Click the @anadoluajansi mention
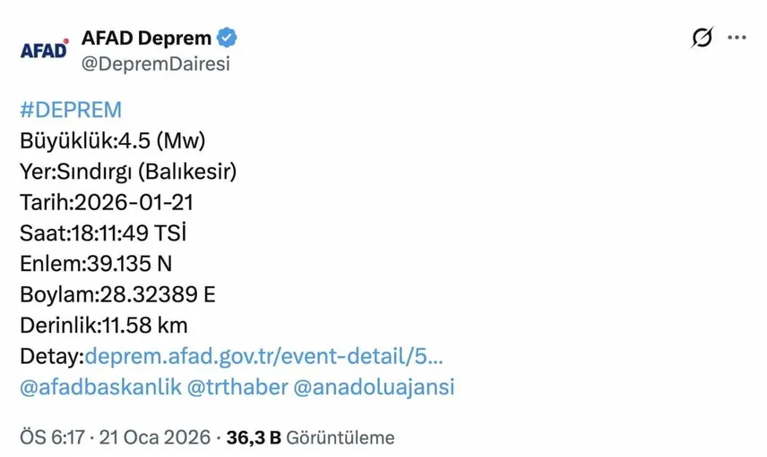This screenshot has height=457, width=767. coord(374,386)
